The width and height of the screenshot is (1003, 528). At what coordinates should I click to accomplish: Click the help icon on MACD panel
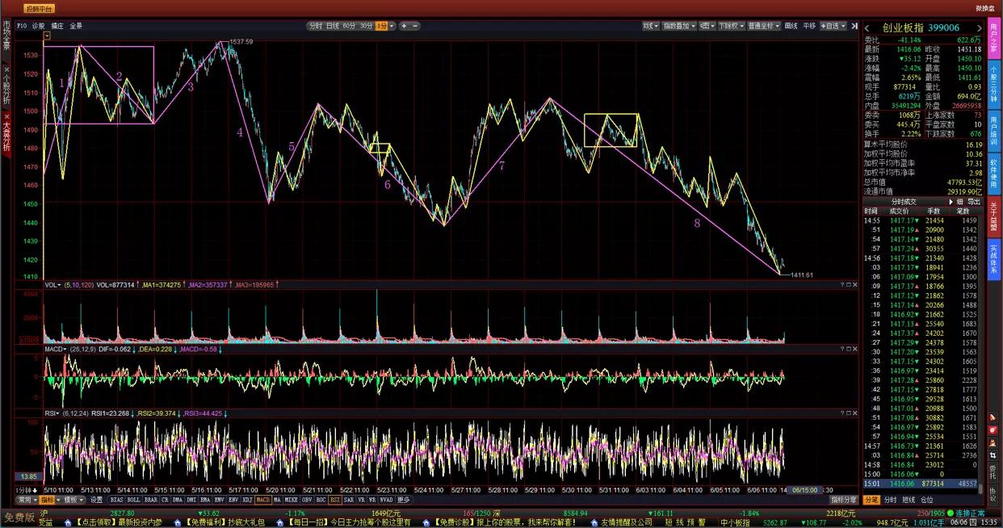pos(841,349)
